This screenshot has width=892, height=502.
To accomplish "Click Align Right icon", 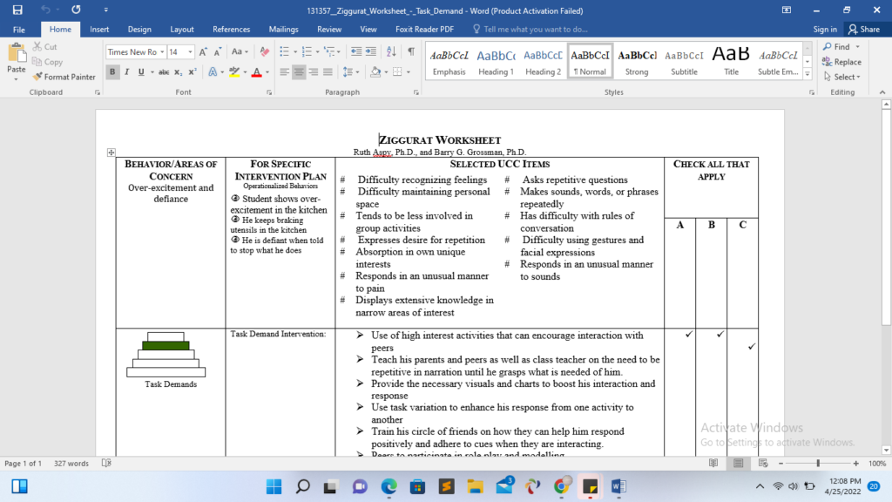I will click(314, 72).
